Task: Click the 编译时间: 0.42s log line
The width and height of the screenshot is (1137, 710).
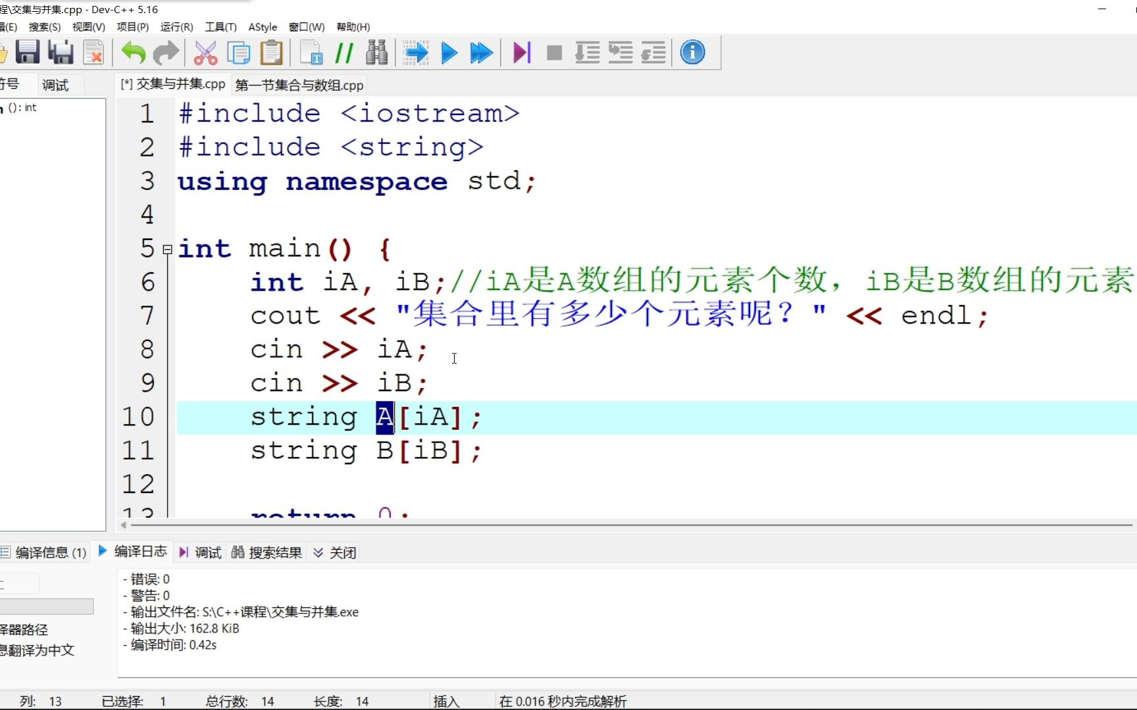Action: tap(170, 645)
